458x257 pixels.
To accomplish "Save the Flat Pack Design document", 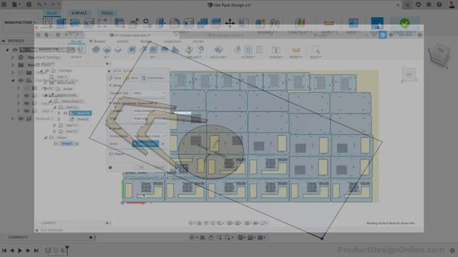I will (29, 4).
